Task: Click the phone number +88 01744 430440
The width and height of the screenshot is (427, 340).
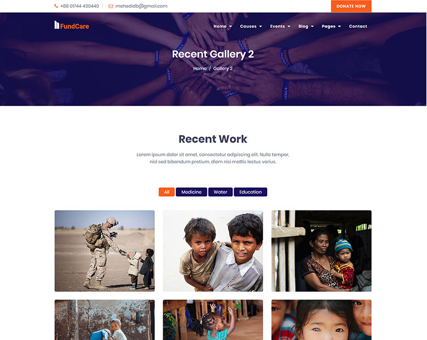Action: coord(79,6)
